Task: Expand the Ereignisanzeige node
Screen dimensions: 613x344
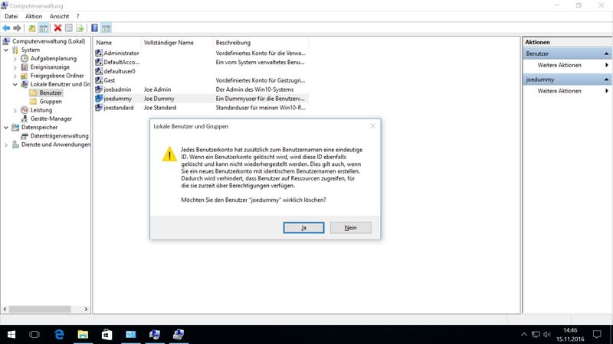Action: pyautogui.click(x=15, y=67)
